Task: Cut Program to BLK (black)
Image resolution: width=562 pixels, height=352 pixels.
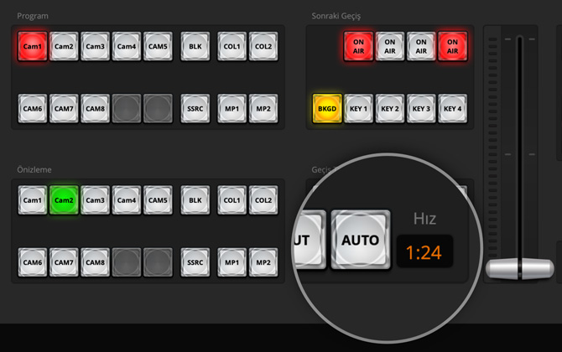Action: [x=195, y=46]
